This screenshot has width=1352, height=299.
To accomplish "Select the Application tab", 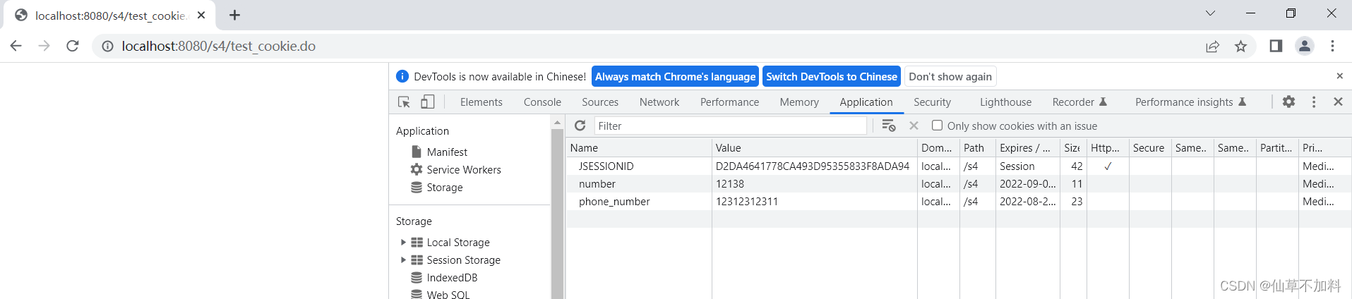I will 866,102.
